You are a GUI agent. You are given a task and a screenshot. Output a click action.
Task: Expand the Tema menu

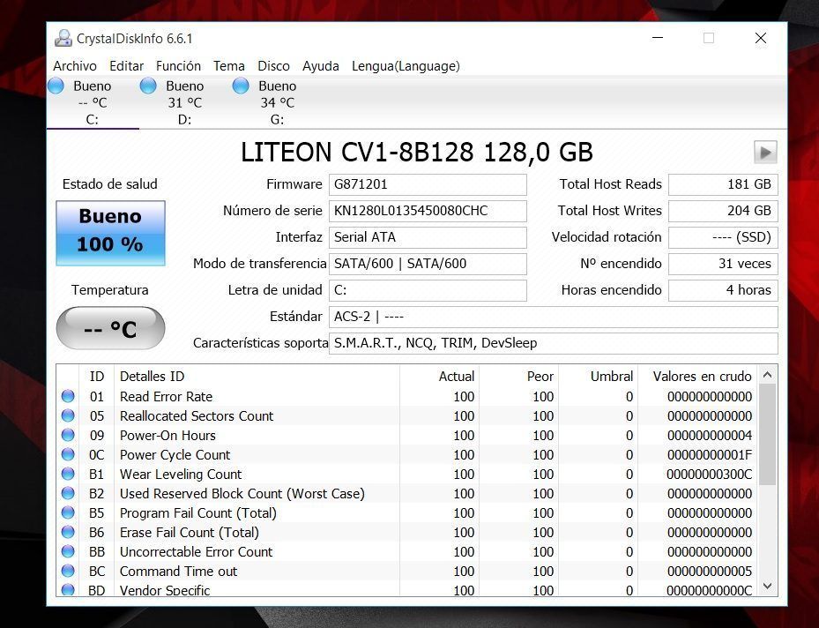tap(229, 66)
